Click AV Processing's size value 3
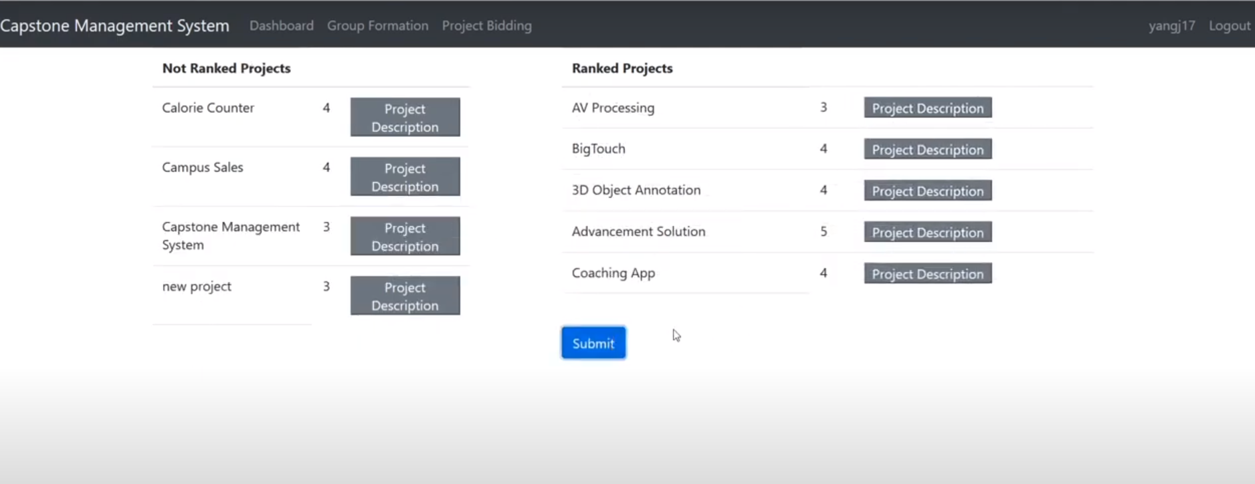The height and width of the screenshot is (484, 1255). click(x=824, y=107)
